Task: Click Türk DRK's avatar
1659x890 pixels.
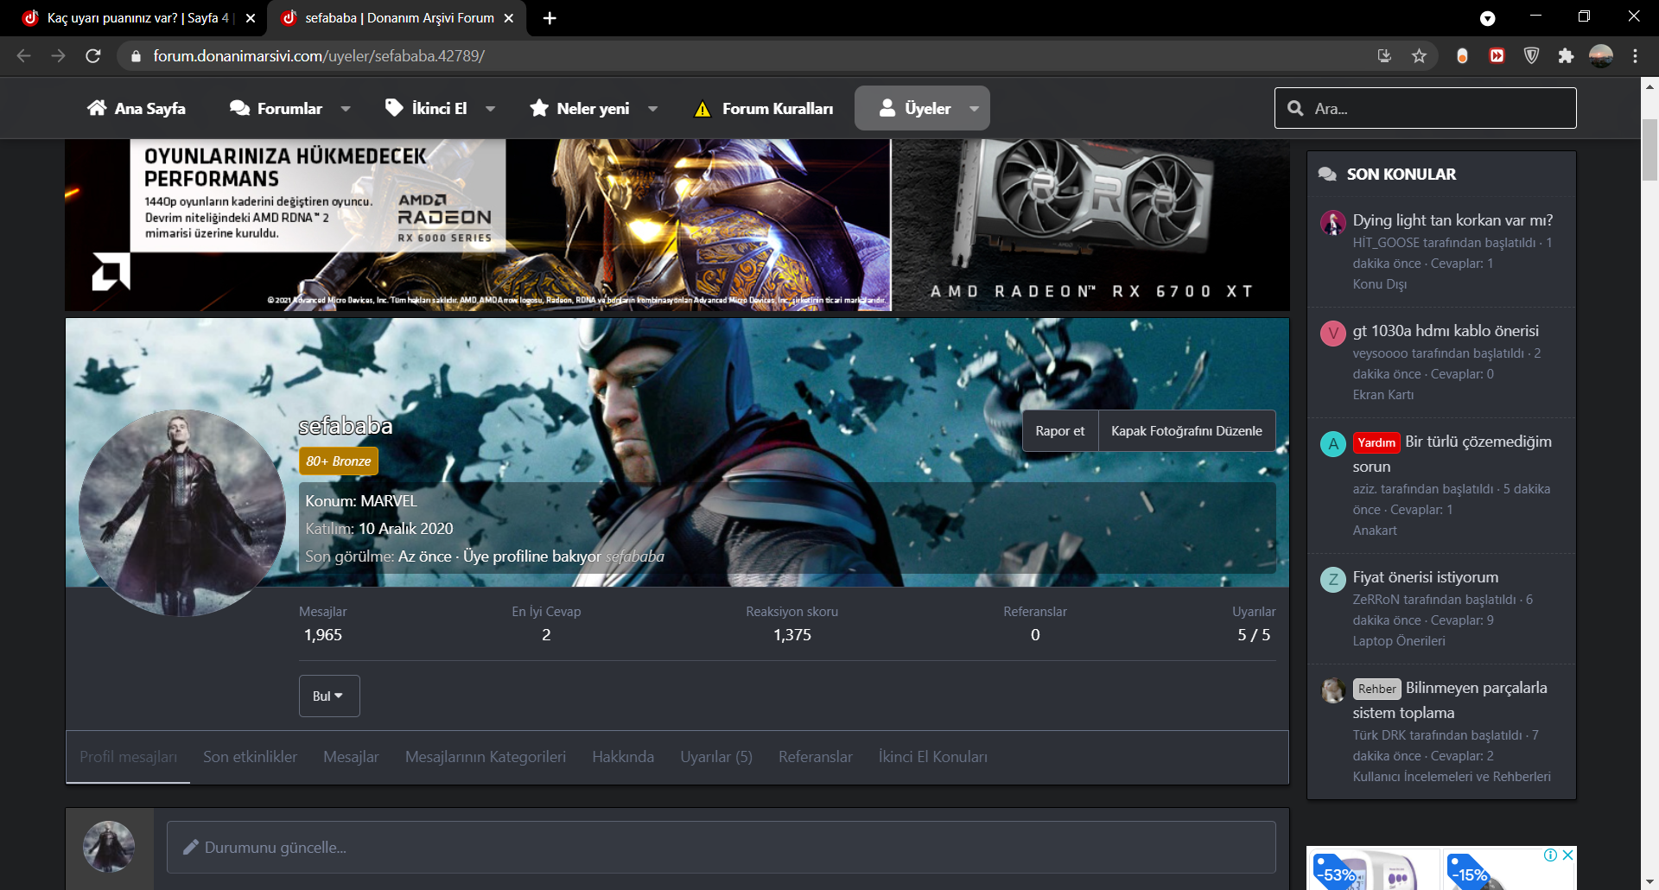Action: [1333, 690]
